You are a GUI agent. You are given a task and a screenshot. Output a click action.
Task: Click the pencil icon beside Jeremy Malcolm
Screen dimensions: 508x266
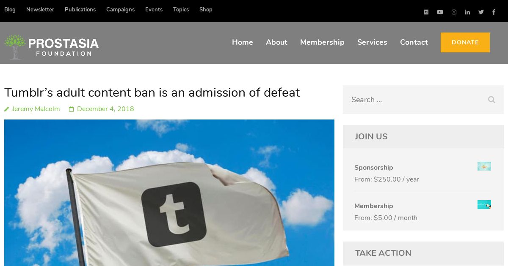7,109
